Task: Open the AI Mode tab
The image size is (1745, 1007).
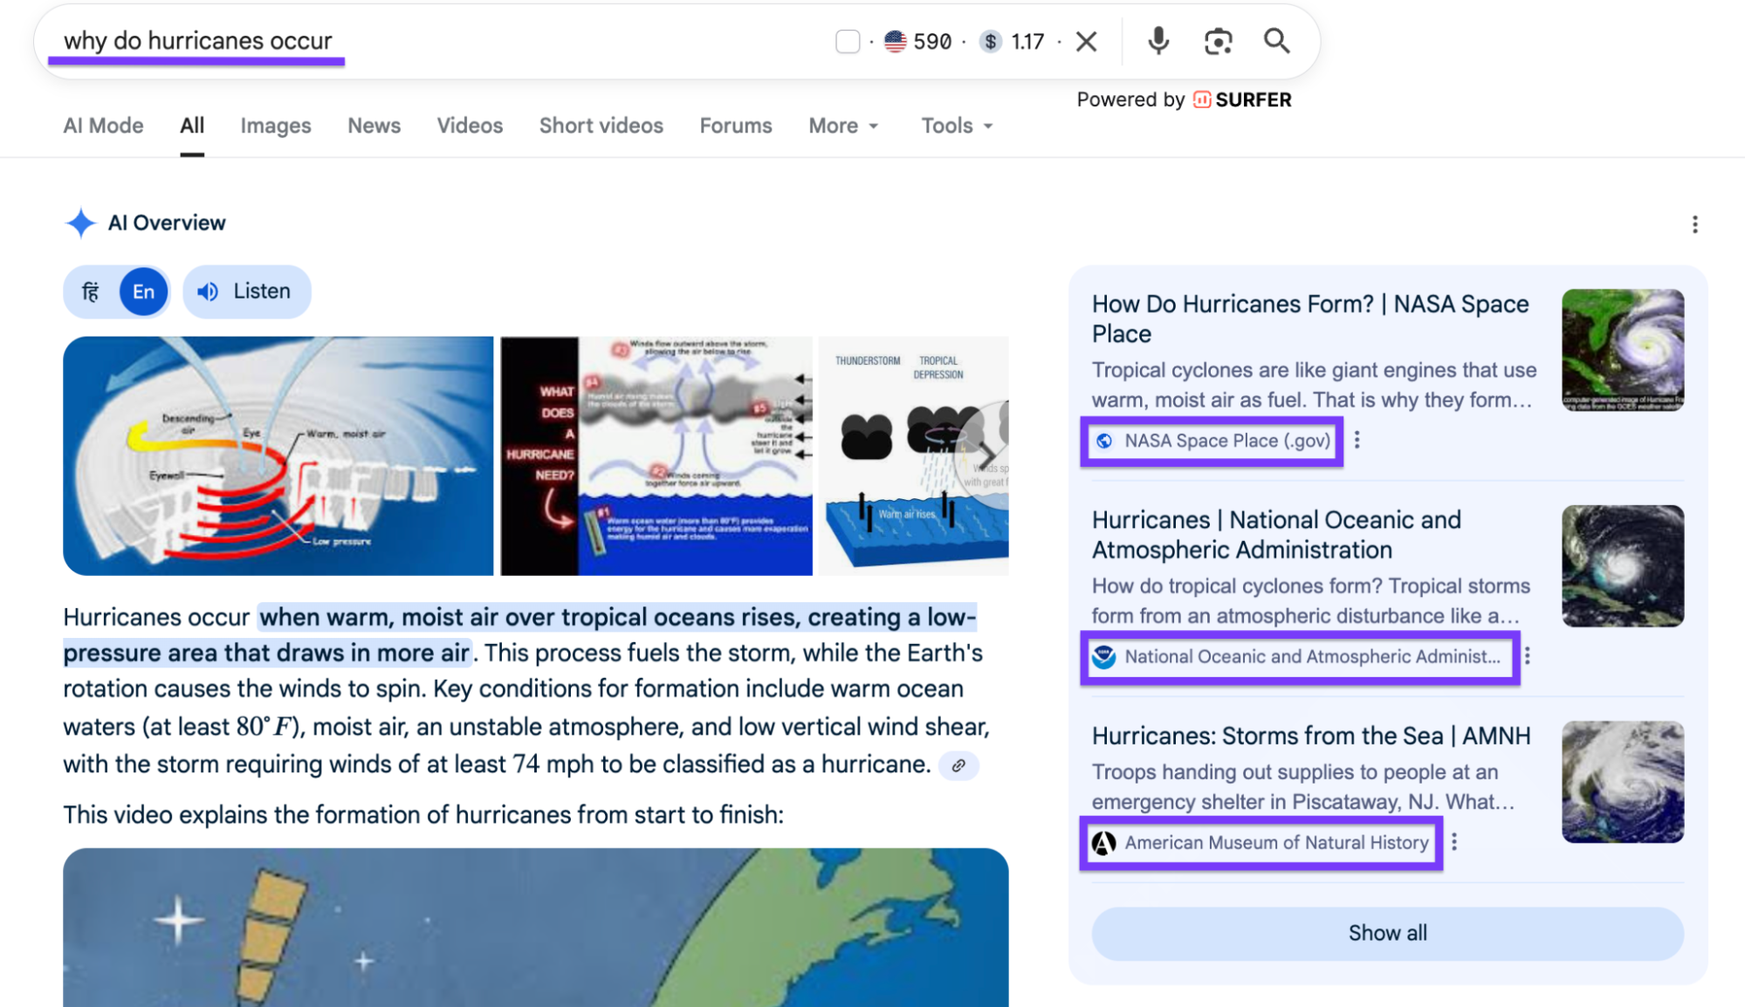Action: click(x=103, y=126)
